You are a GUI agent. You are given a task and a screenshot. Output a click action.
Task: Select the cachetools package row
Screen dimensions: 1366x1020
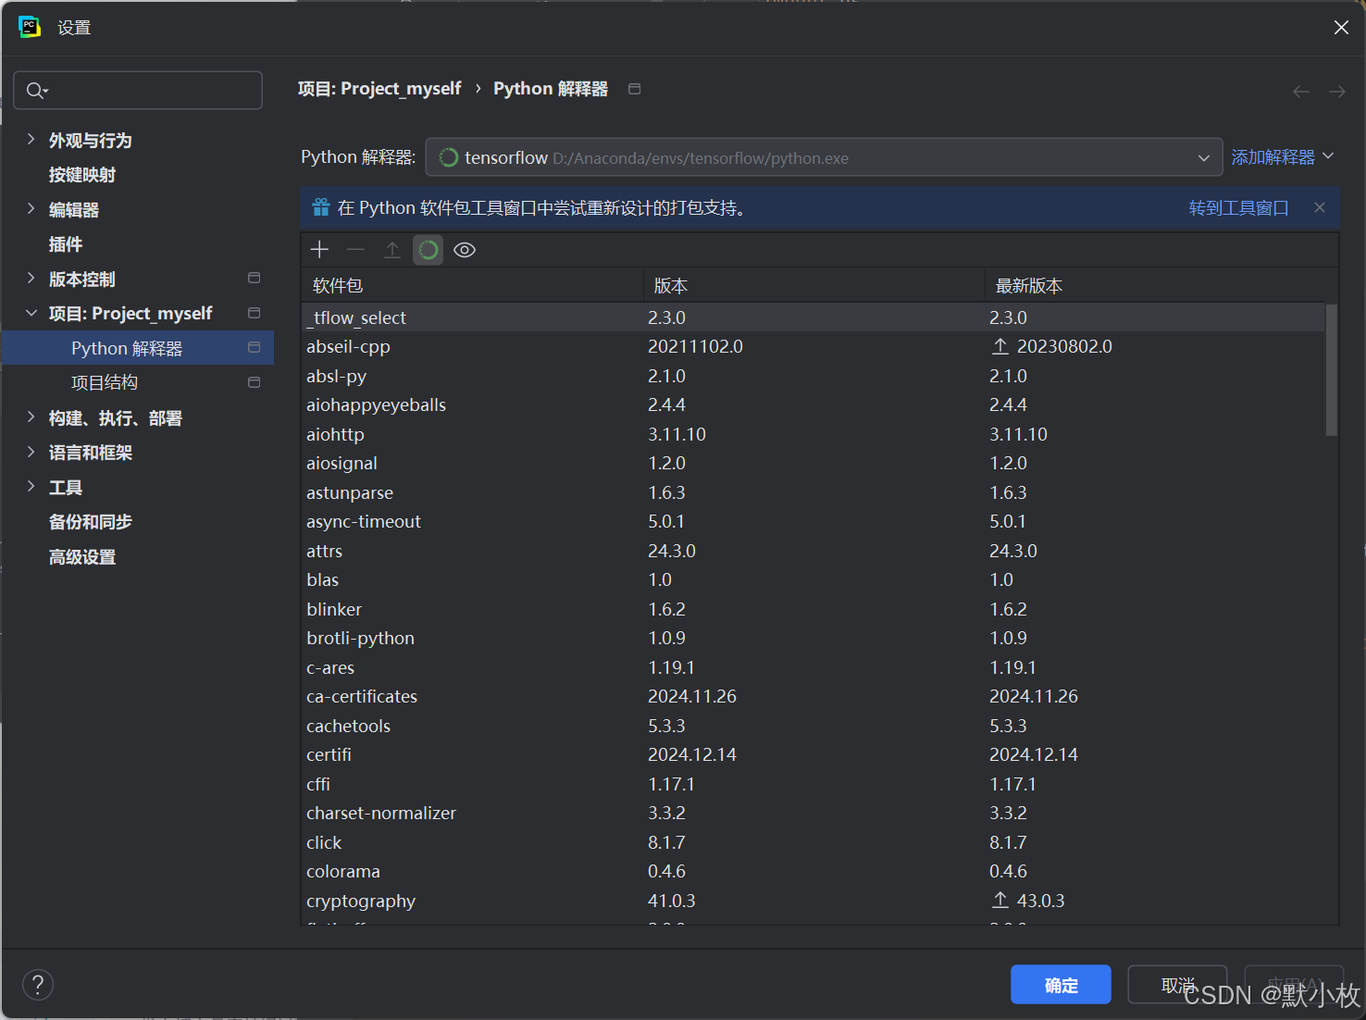pyautogui.click(x=813, y=726)
